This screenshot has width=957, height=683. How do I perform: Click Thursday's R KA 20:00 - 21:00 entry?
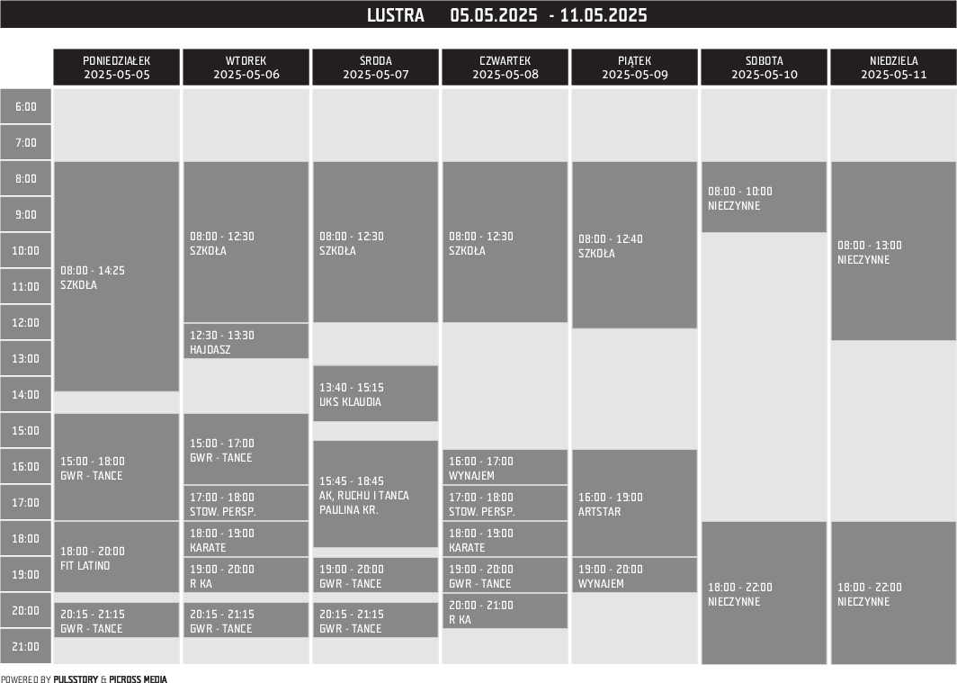[505, 612]
